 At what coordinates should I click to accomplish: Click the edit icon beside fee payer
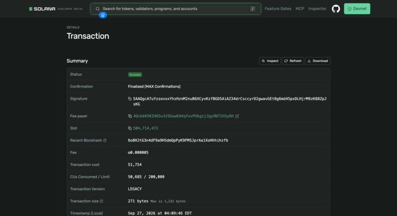[x=237, y=116]
